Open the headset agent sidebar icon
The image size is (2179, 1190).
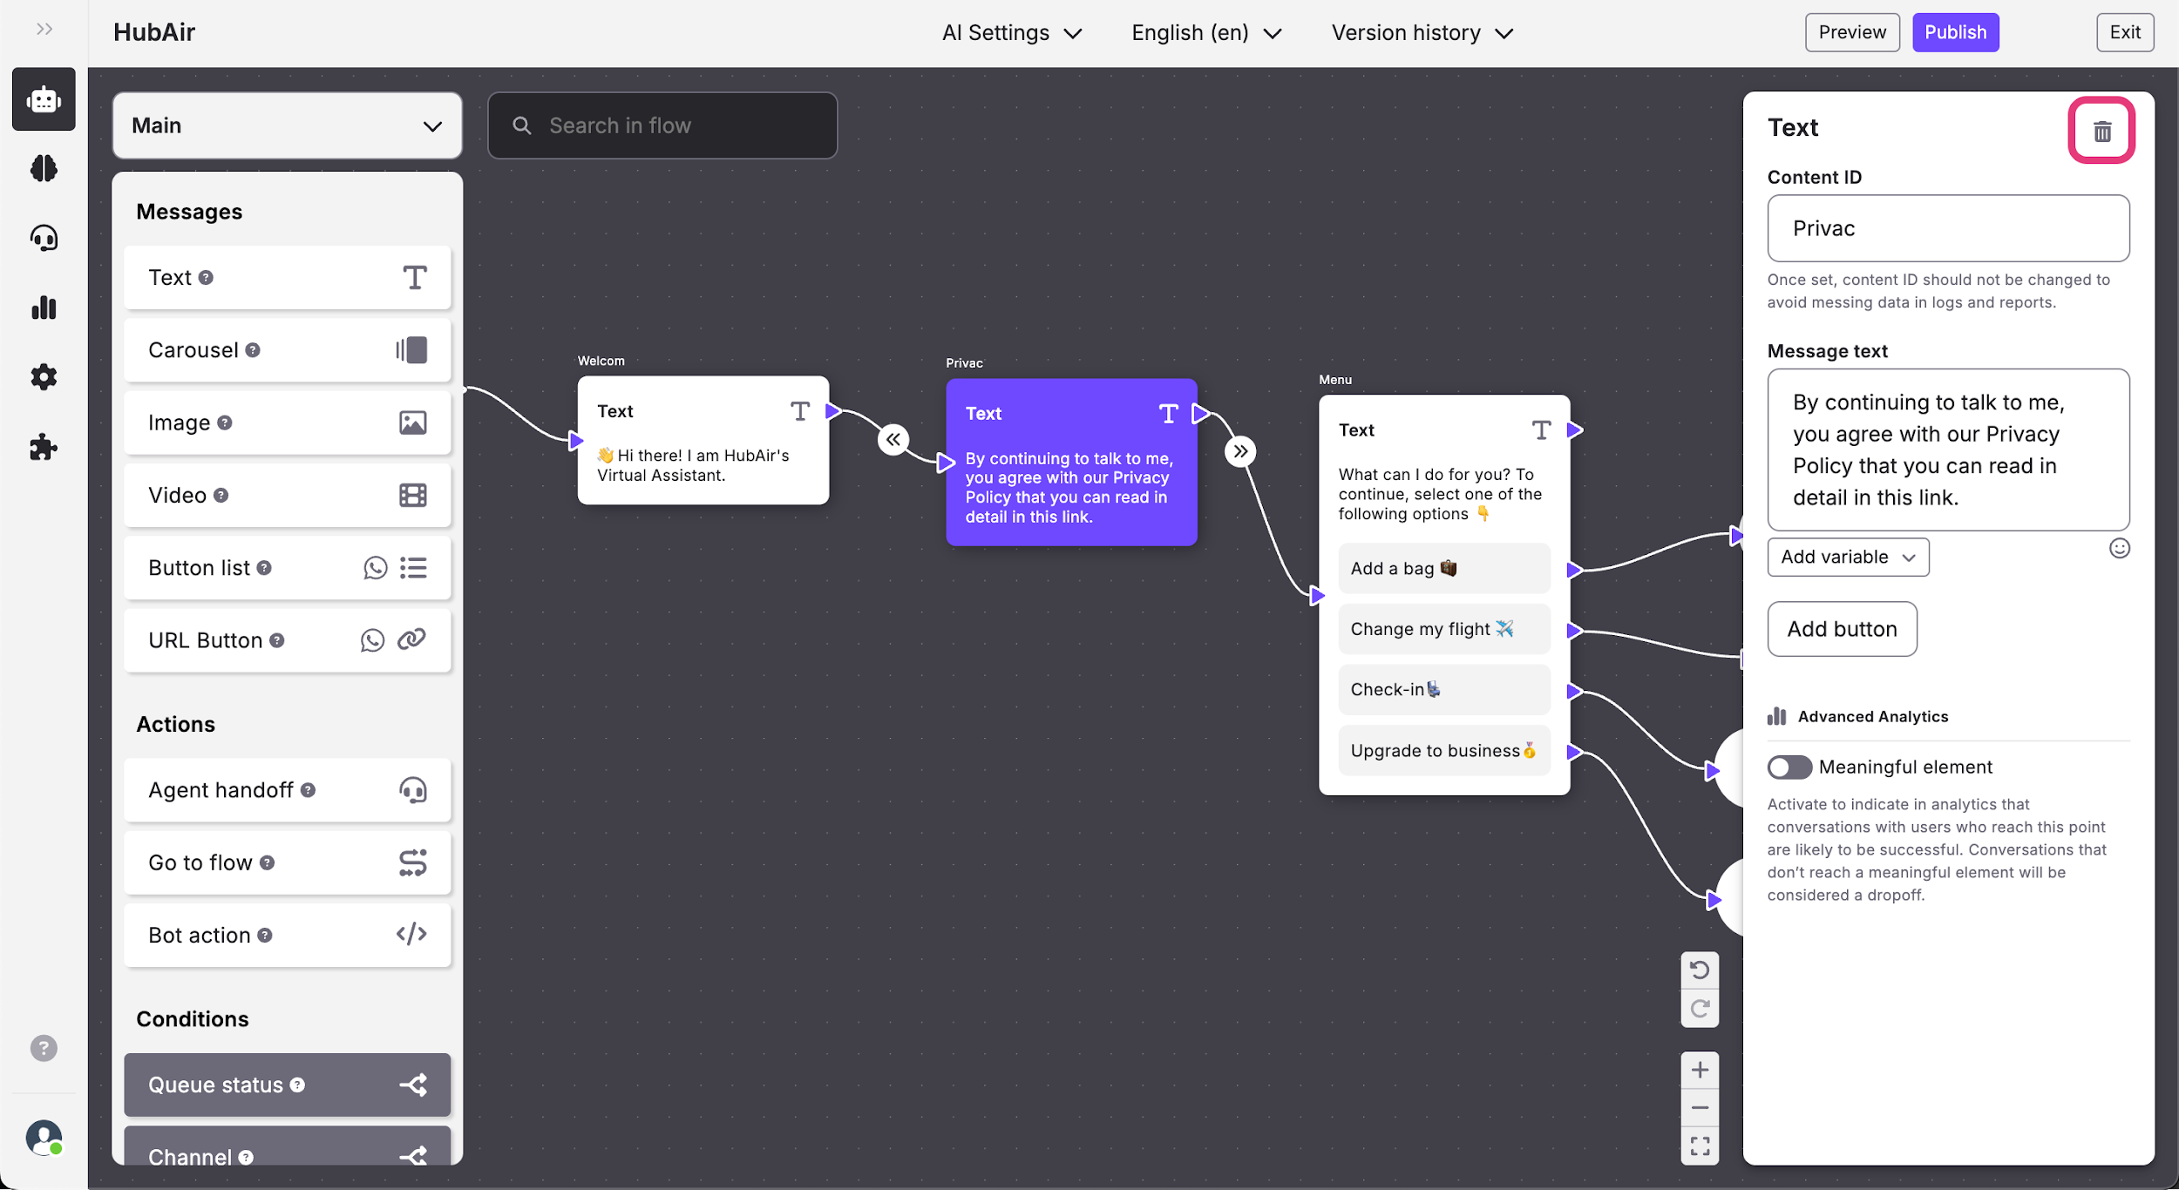pyautogui.click(x=44, y=238)
